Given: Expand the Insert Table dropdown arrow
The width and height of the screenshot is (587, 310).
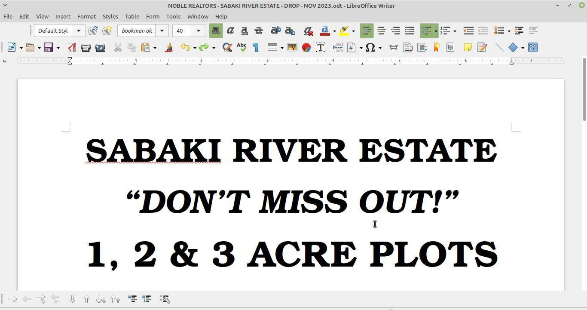Looking at the screenshot, I should (282, 48).
